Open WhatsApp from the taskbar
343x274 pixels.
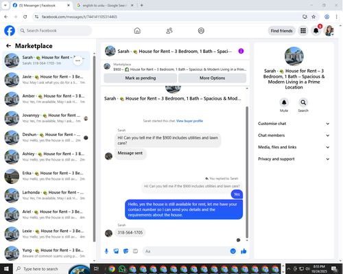pos(122,269)
